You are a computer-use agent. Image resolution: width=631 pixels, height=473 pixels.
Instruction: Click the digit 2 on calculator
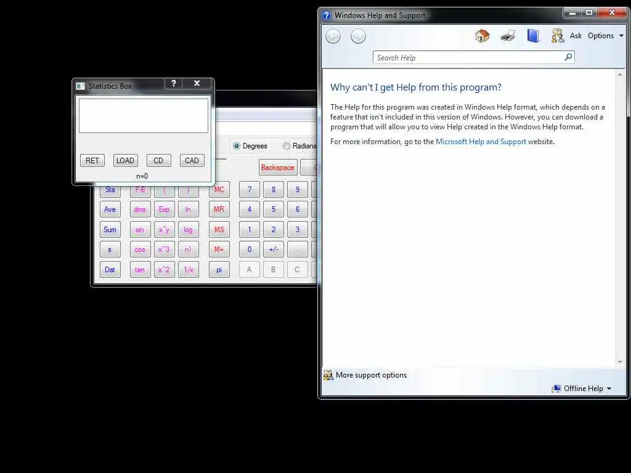point(274,230)
